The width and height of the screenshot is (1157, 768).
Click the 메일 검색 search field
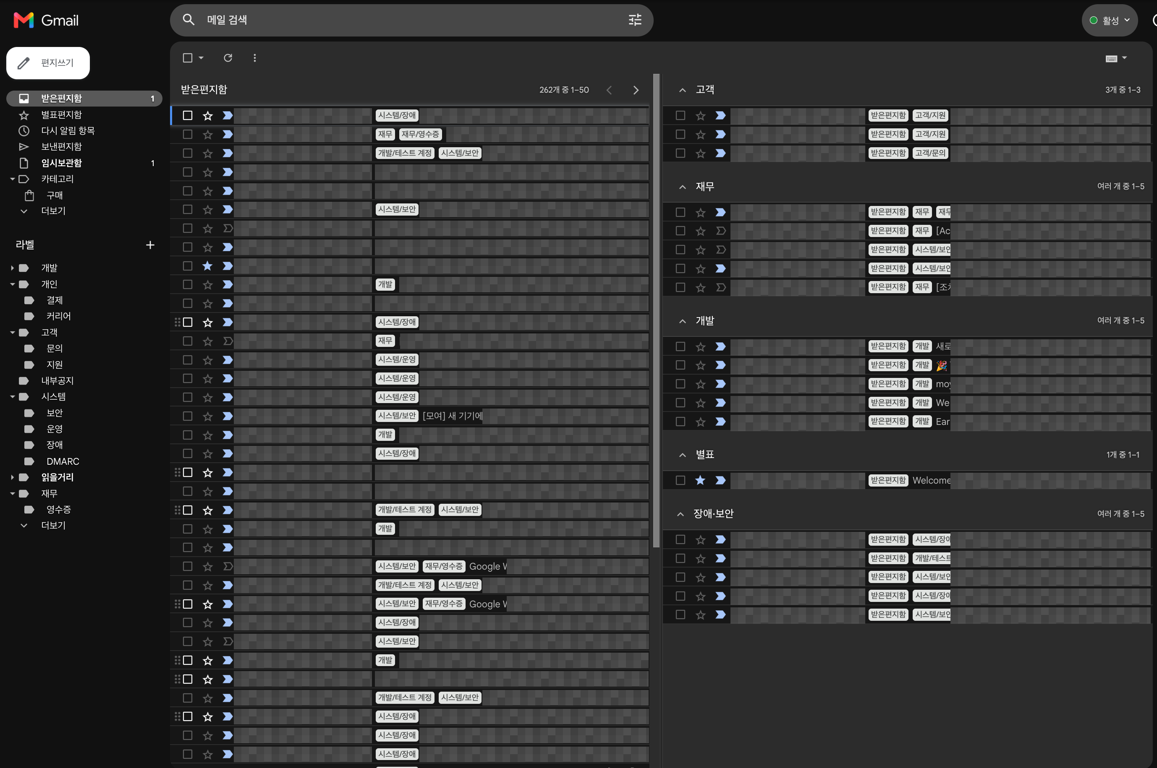pos(412,20)
